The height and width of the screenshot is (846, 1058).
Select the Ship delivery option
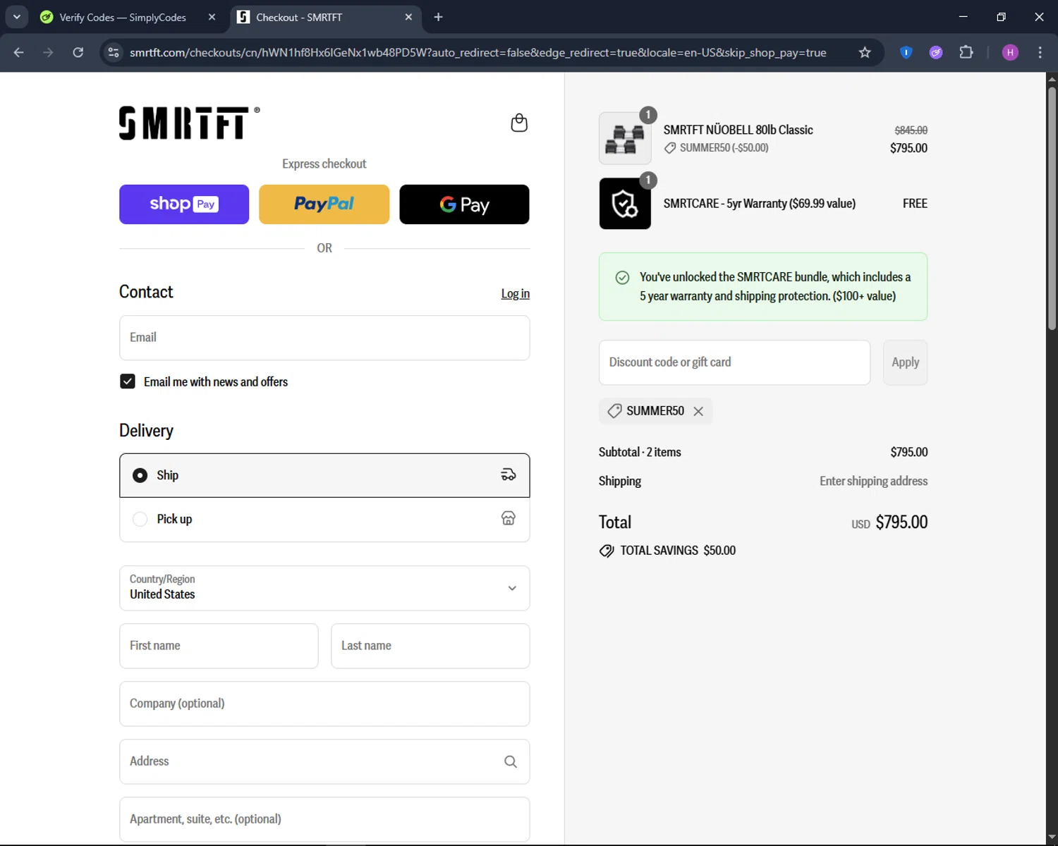coord(324,475)
